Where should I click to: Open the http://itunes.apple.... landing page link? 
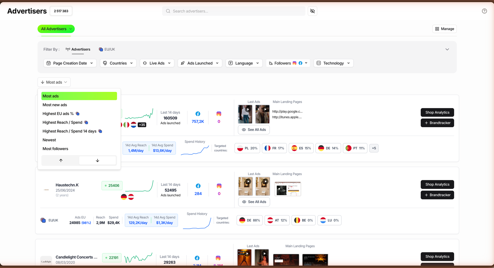pos(287,117)
